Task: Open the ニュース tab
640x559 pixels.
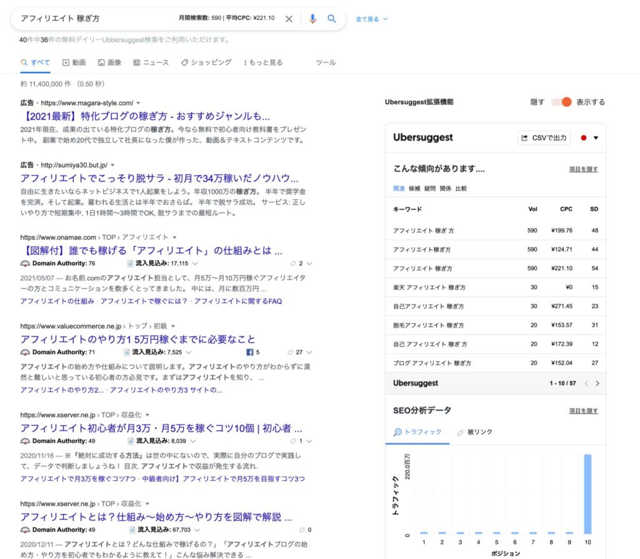Action: (x=151, y=63)
